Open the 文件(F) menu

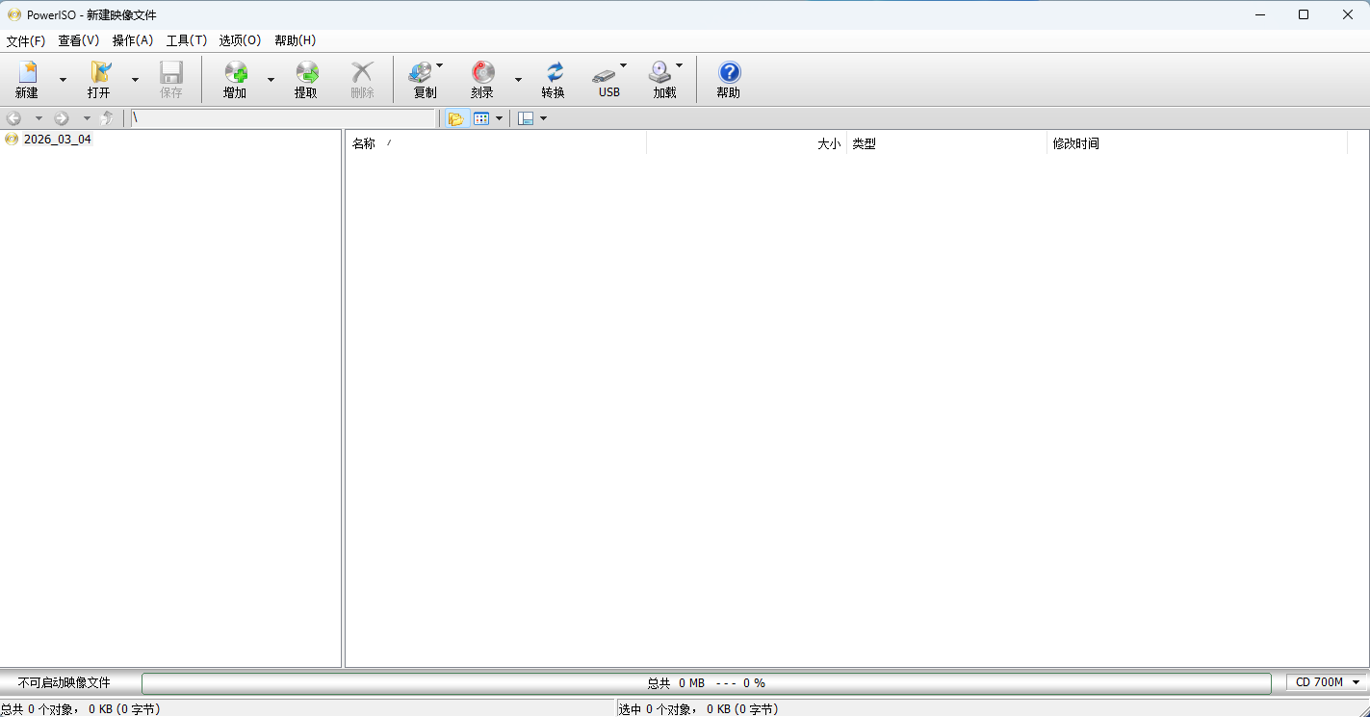(26, 40)
